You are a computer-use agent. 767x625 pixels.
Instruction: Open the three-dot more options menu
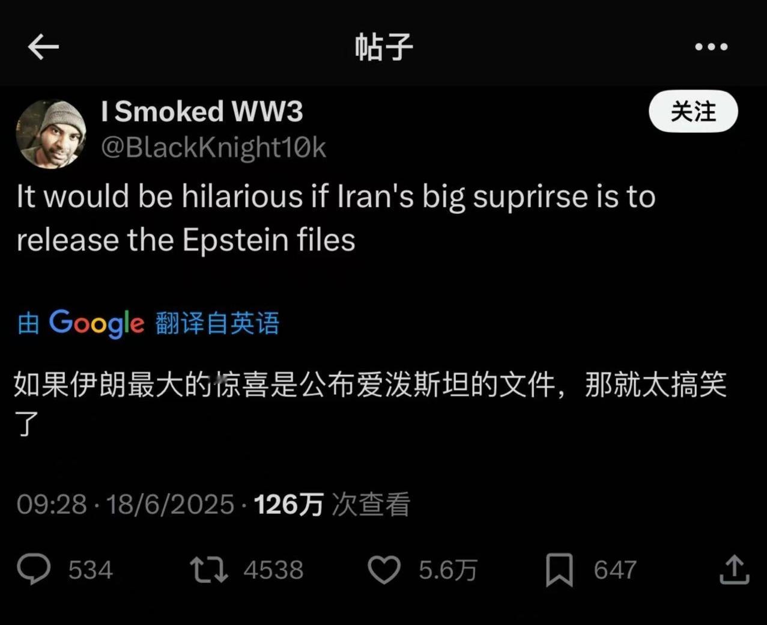(711, 47)
